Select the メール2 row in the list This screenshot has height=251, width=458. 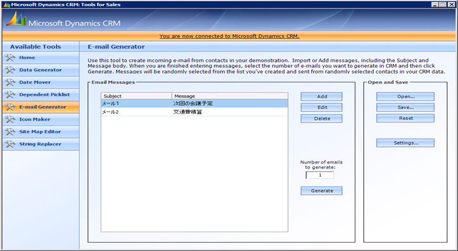click(x=194, y=112)
